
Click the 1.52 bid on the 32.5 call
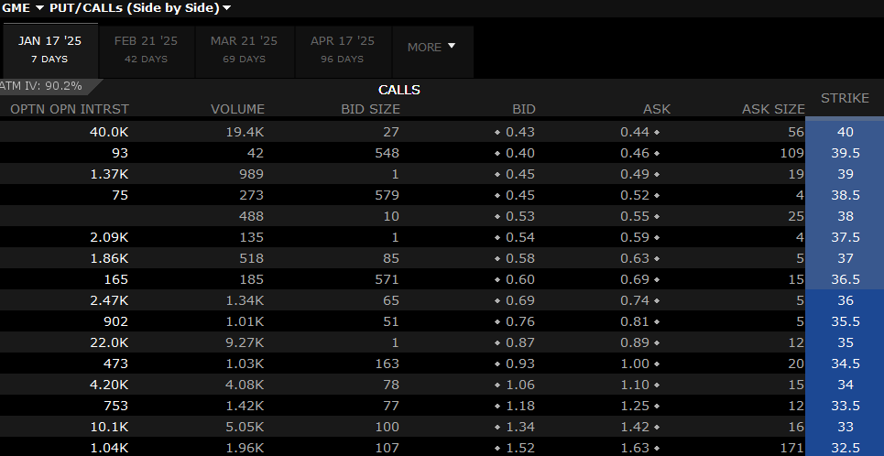tap(519, 448)
